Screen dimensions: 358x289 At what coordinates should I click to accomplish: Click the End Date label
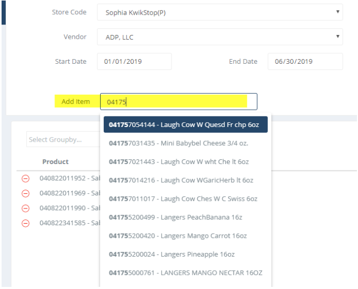point(243,62)
